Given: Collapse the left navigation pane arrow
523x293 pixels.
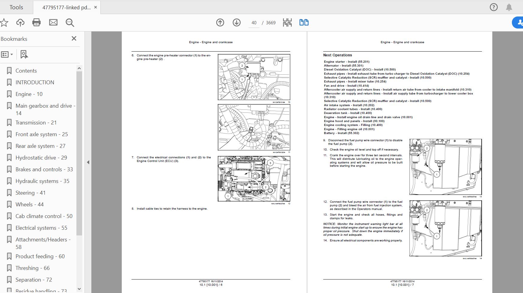Looking at the screenshot, I should (88, 162).
